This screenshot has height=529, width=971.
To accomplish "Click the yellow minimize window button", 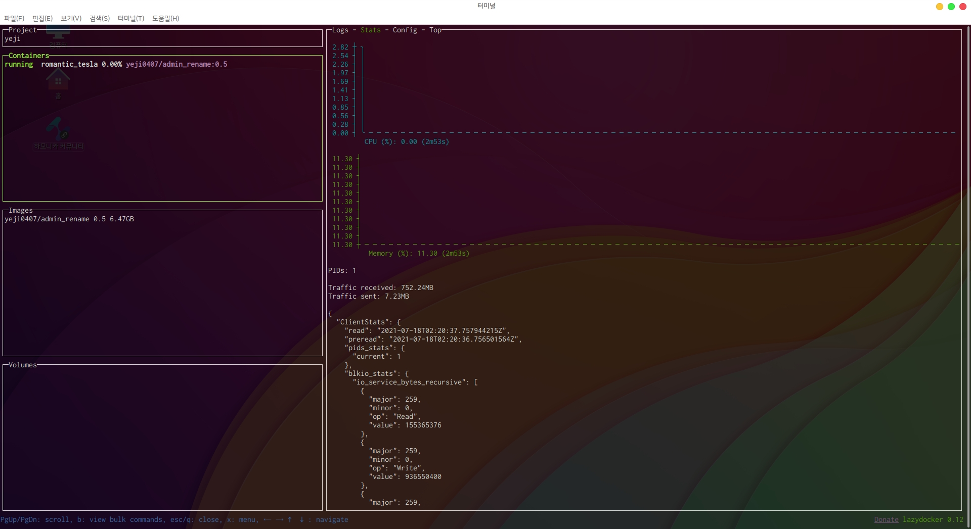I will (x=939, y=7).
